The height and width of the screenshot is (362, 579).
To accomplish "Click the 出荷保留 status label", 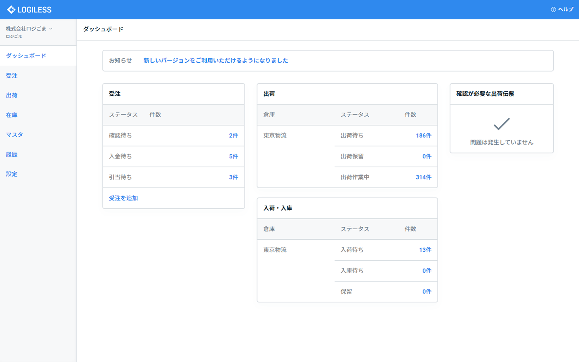I will click(x=352, y=156).
